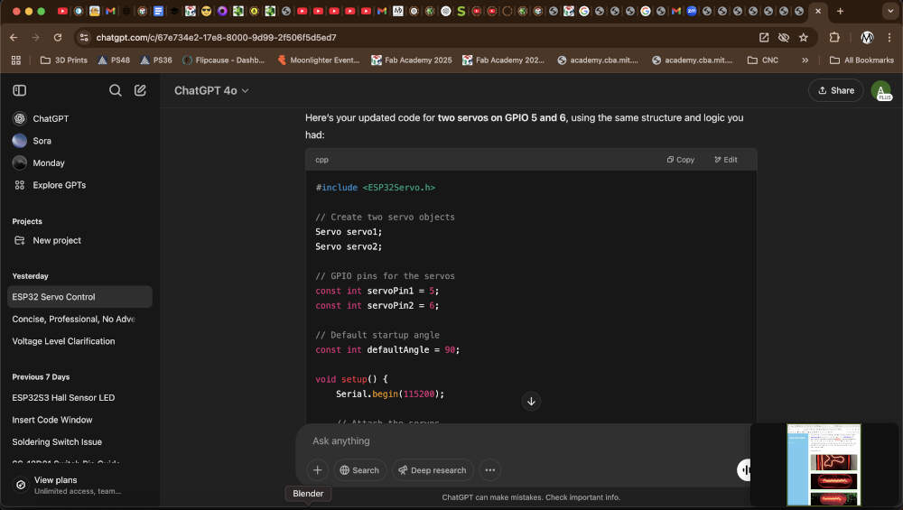Click the chatgpt.com address bar URL
This screenshot has height=510, width=903.
pos(216,37)
